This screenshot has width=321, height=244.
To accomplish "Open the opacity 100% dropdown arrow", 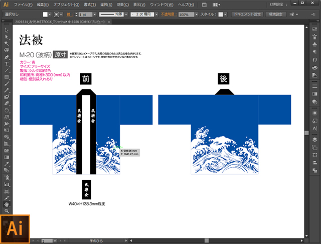I will [x=197, y=15].
